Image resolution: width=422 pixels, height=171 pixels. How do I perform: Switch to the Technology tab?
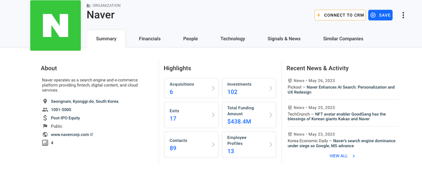[233, 39]
